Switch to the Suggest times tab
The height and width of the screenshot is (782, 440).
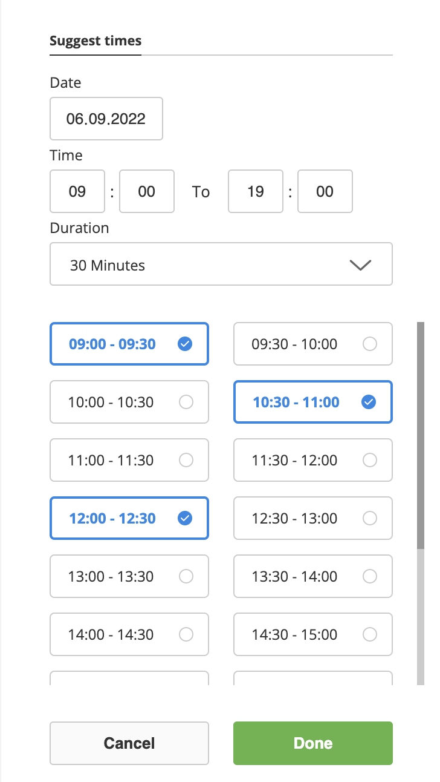[95, 41]
